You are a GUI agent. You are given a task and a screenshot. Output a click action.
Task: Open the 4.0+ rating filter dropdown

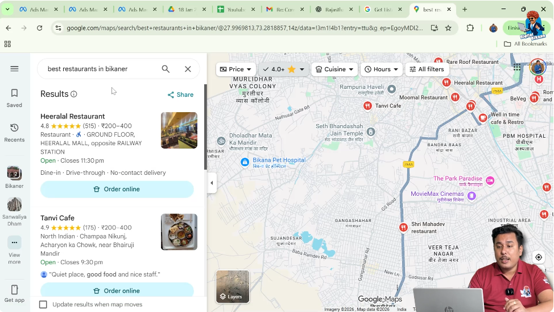tap(283, 69)
